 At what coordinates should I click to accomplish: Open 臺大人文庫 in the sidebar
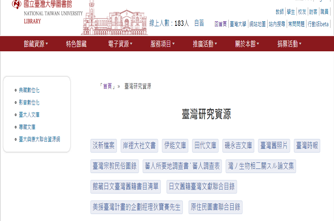[x=29, y=115]
